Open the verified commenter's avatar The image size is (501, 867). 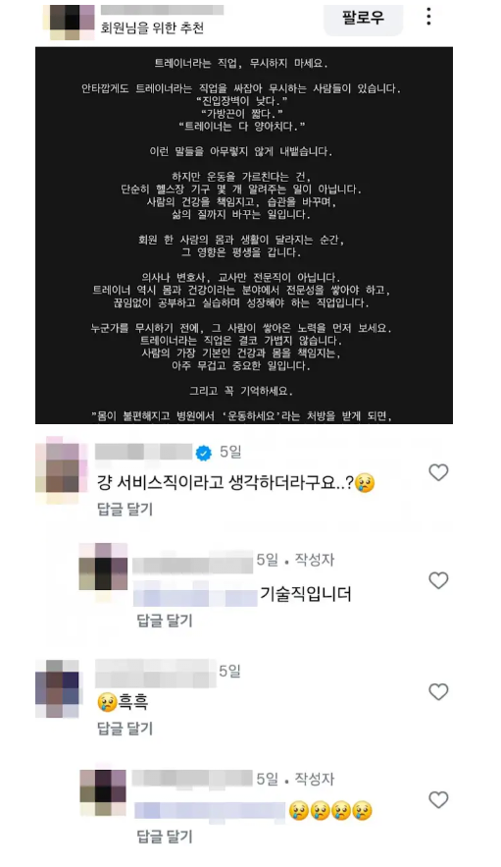(62, 470)
